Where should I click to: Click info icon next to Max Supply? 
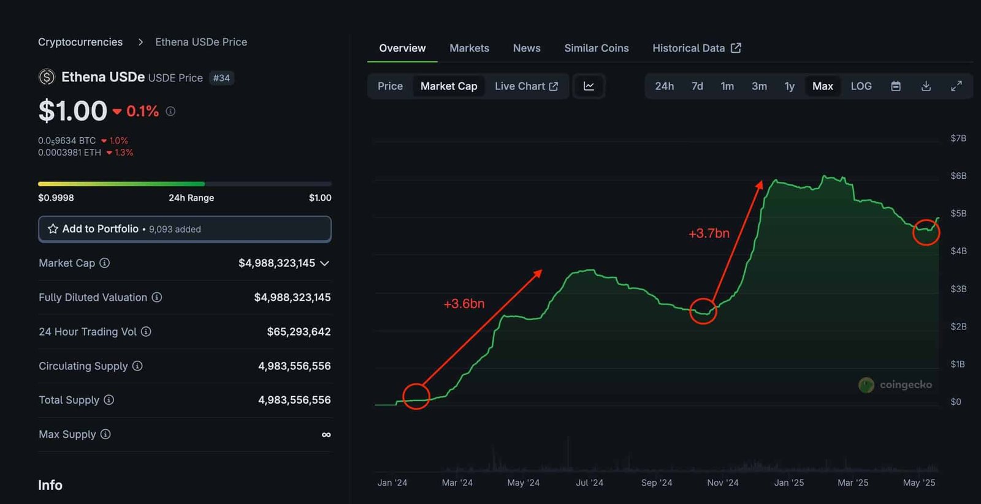(105, 434)
